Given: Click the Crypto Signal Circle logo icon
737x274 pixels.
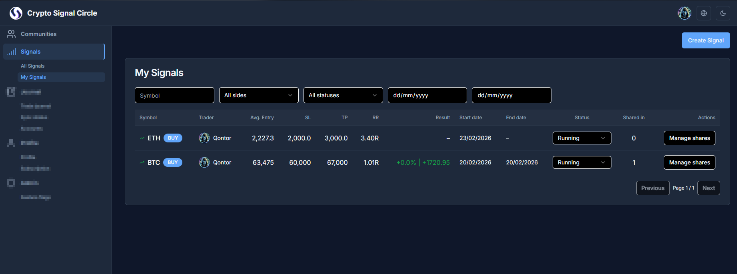Looking at the screenshot, I should [x=16, y=13].
